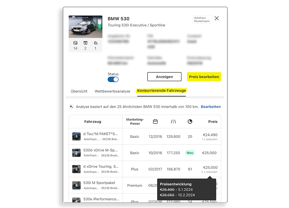
Task: Toggle the Status switch
Action: click(113, 79)
